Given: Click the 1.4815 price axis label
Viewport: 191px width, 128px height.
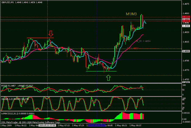Looking at the screenshot, I should (186, 42).
